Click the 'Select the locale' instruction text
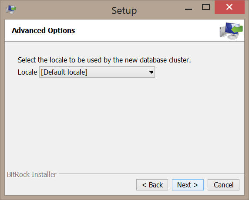The image size is (249, 200). [x=104, y=60]
